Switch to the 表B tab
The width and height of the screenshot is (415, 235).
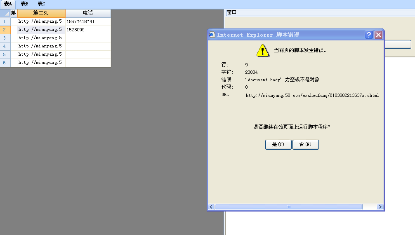pyautogui.click(x=24, y=4)
